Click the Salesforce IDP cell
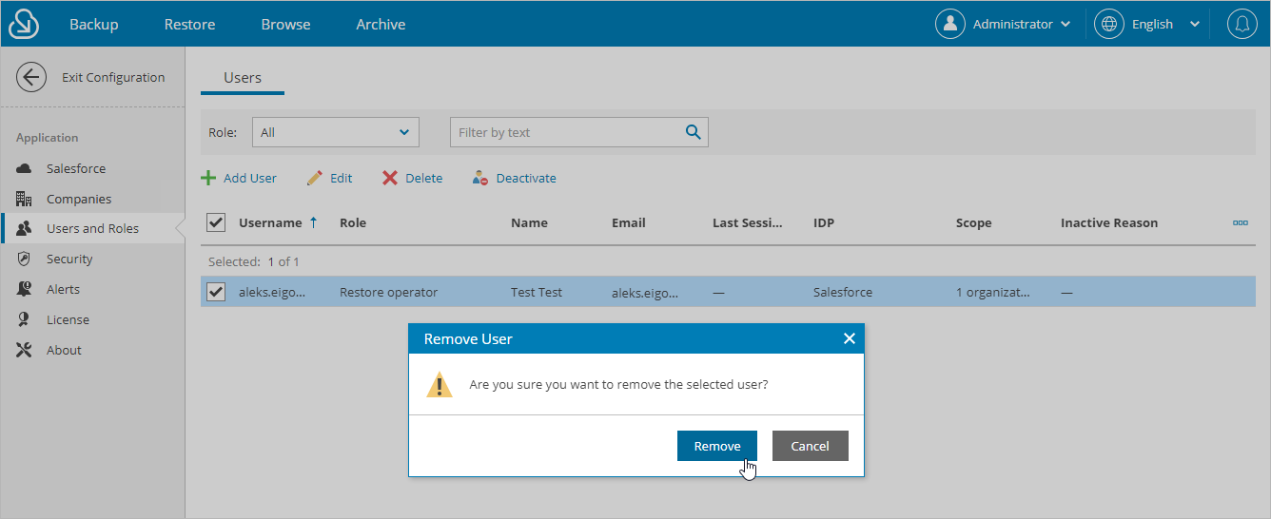Screen dimensions: 1271x519 tap(843, 292)
